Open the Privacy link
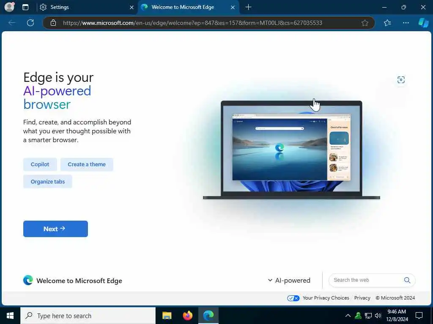This screenshot has height=324, width=433. pyautogui.click(x=362, y=298)
